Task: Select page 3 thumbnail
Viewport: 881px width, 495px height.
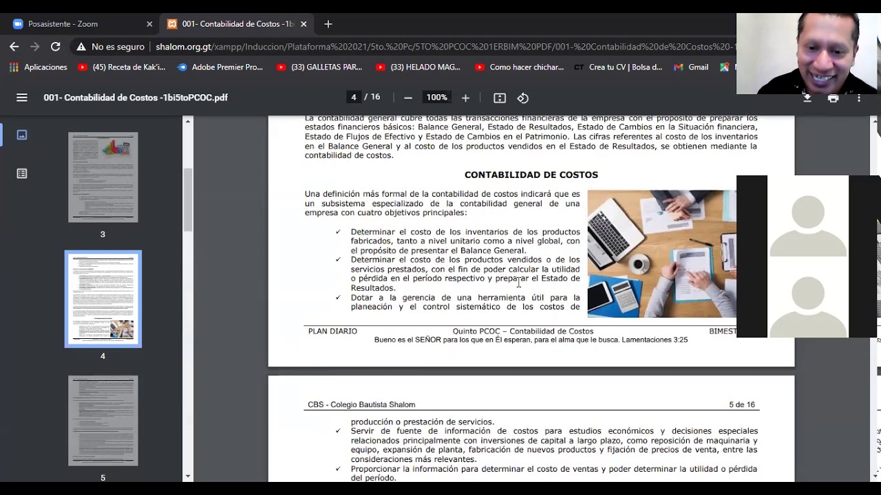Action: point(103,177)
